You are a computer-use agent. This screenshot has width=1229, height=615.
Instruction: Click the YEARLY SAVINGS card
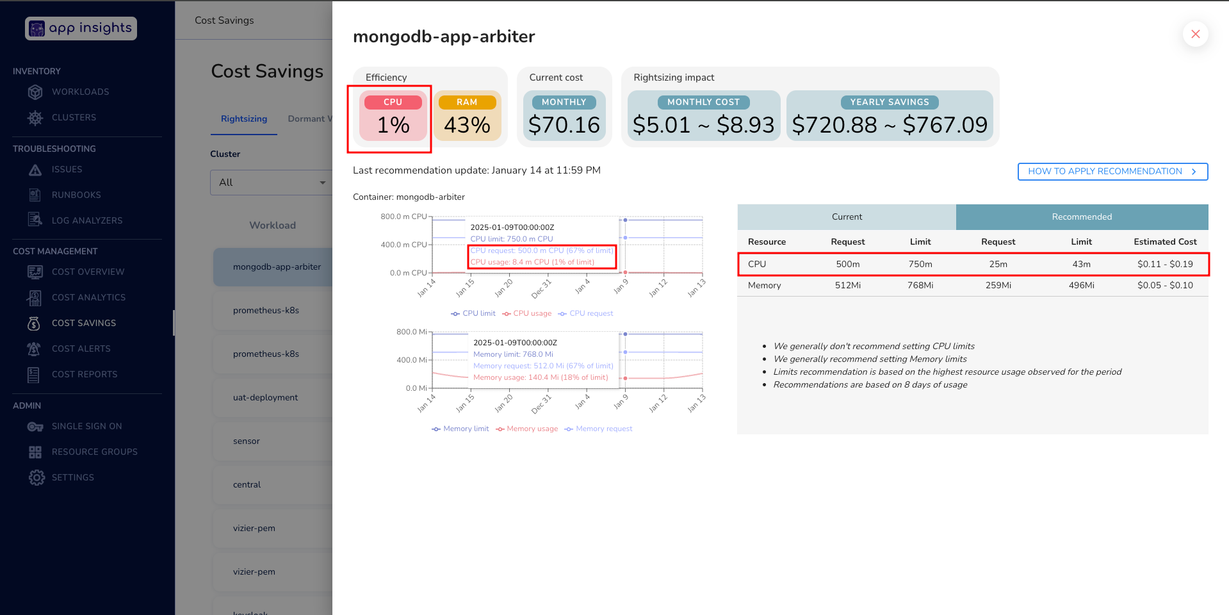pyautogui.click(x=890, y=116)
